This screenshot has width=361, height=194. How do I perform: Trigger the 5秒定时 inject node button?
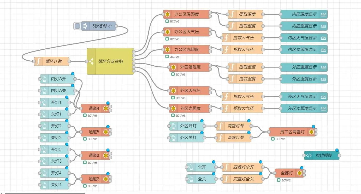point(77,26)
